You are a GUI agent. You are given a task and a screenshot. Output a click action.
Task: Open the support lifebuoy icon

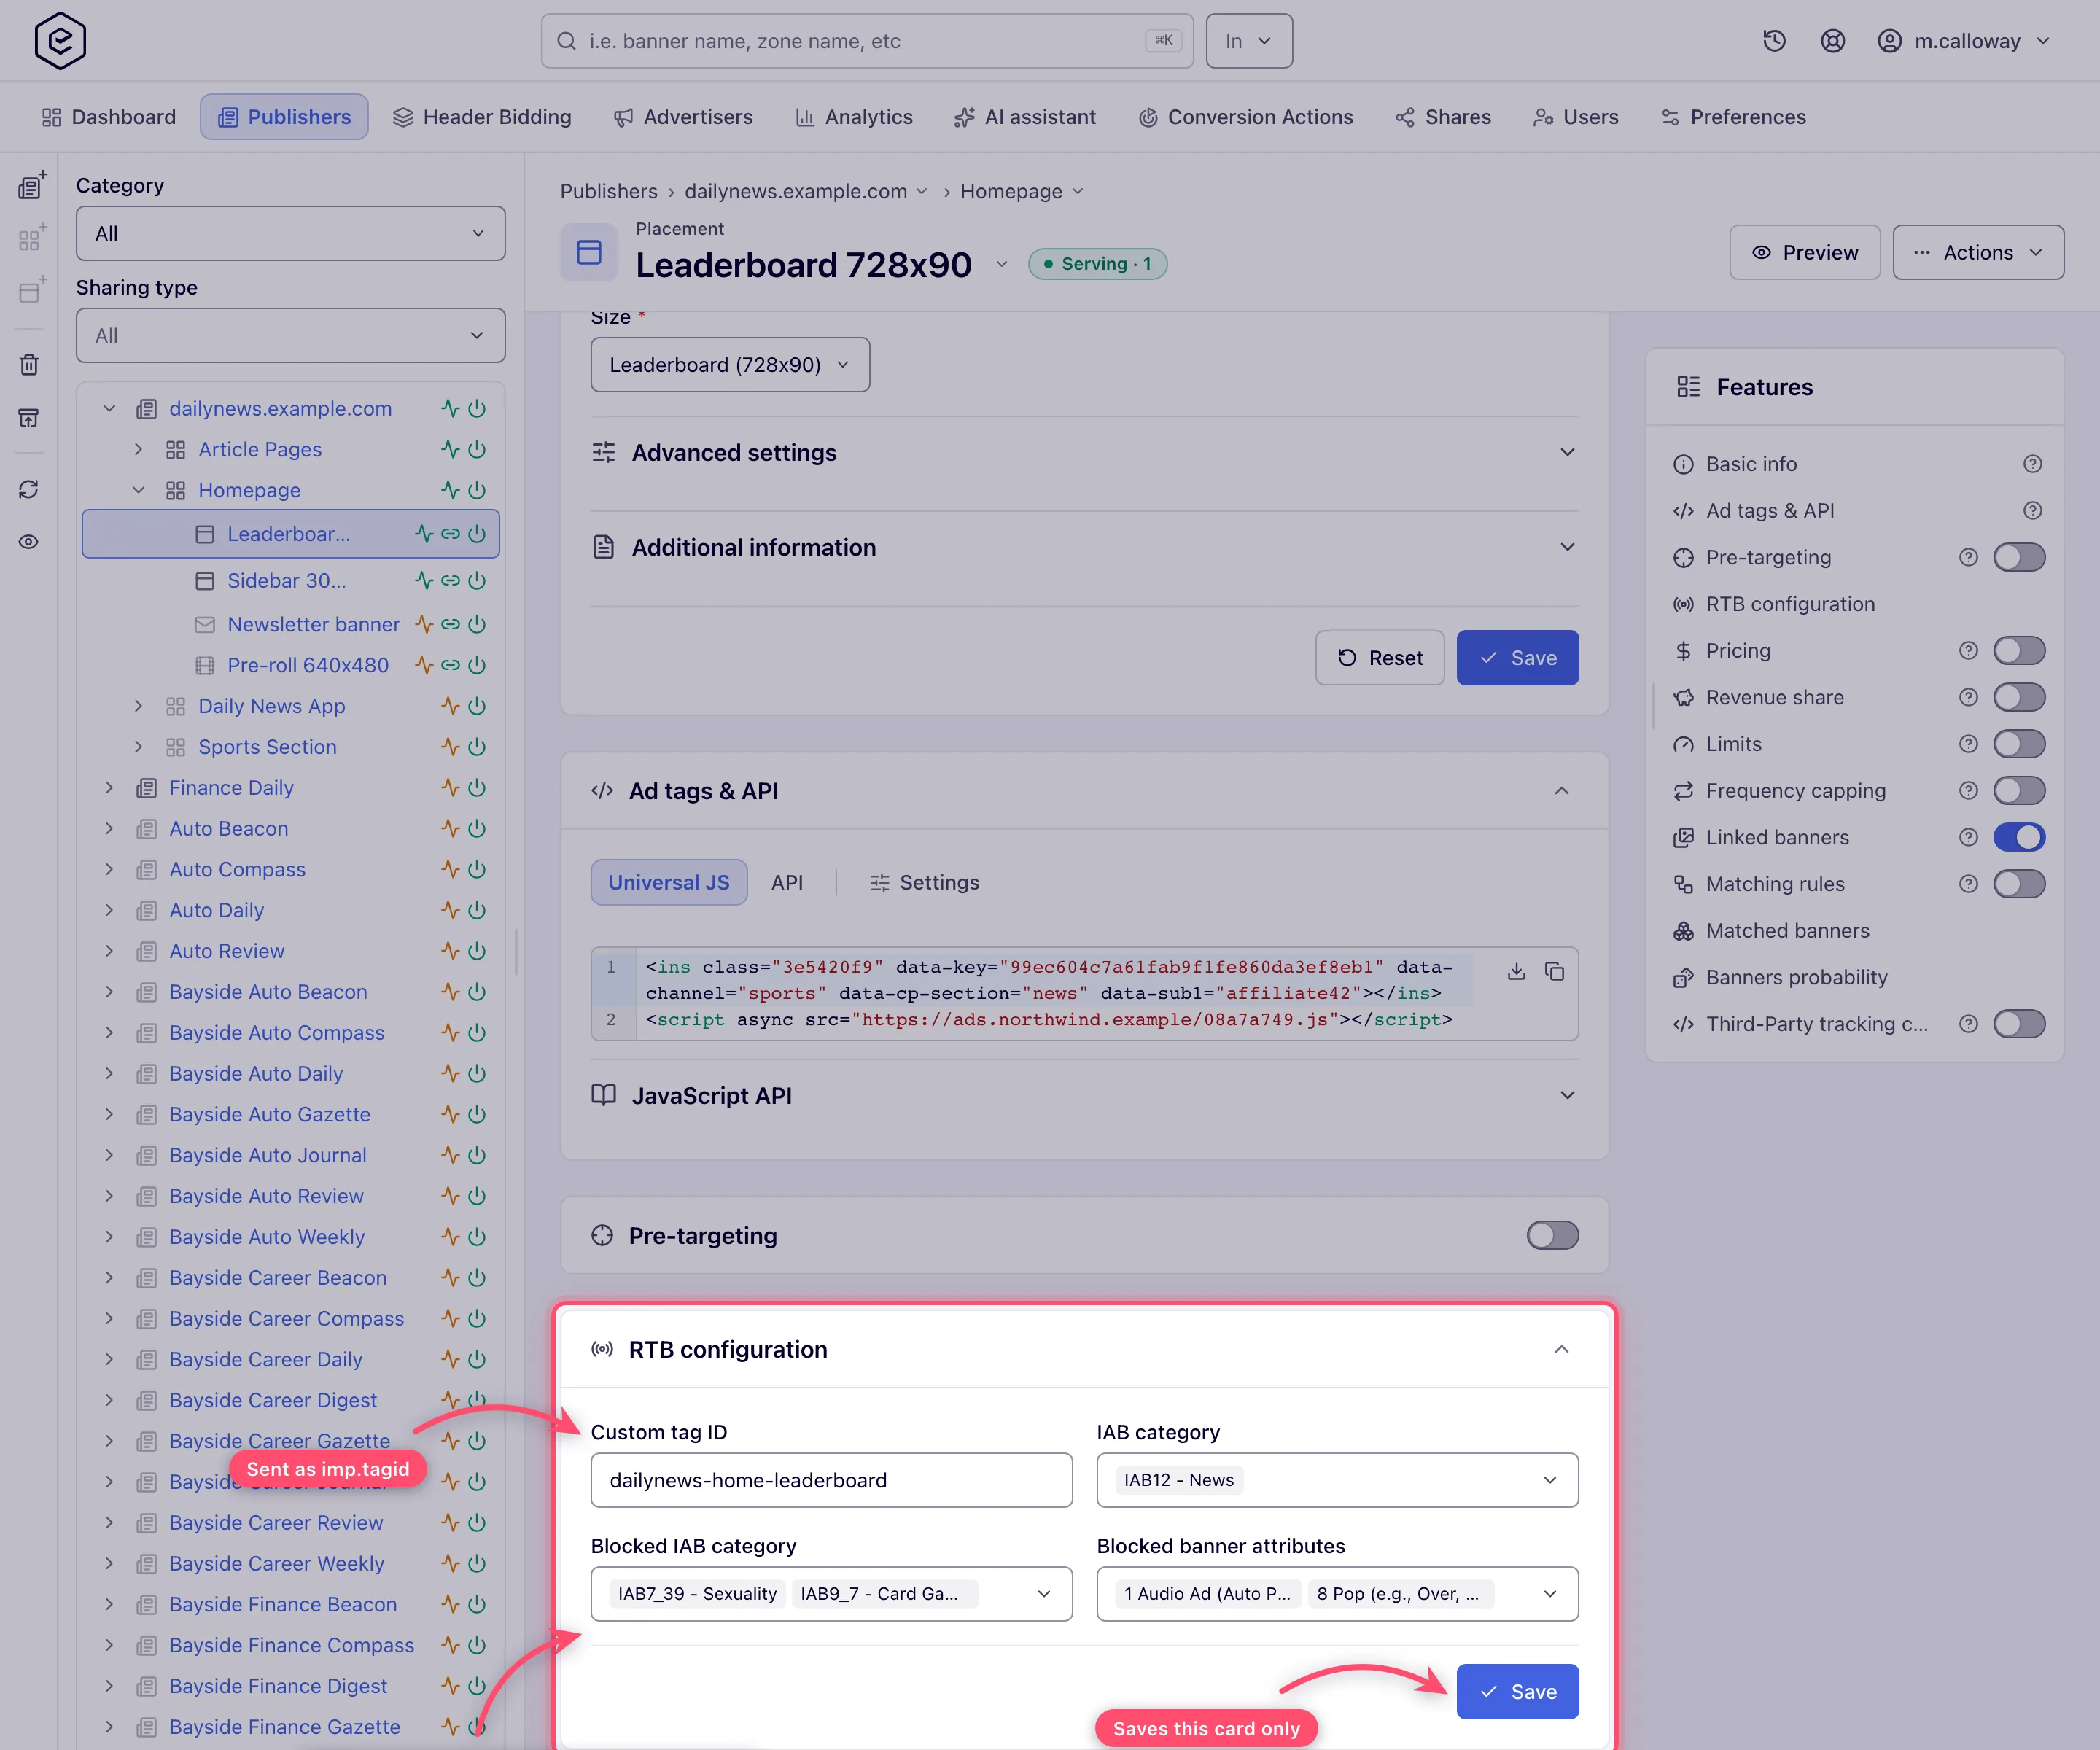(1832, 41)
